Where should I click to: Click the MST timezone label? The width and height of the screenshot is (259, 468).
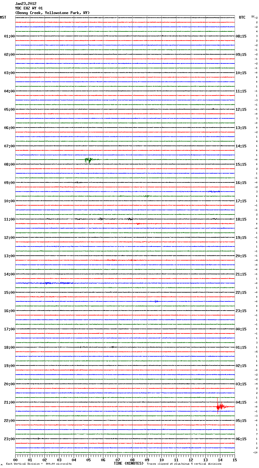point(3,17)
